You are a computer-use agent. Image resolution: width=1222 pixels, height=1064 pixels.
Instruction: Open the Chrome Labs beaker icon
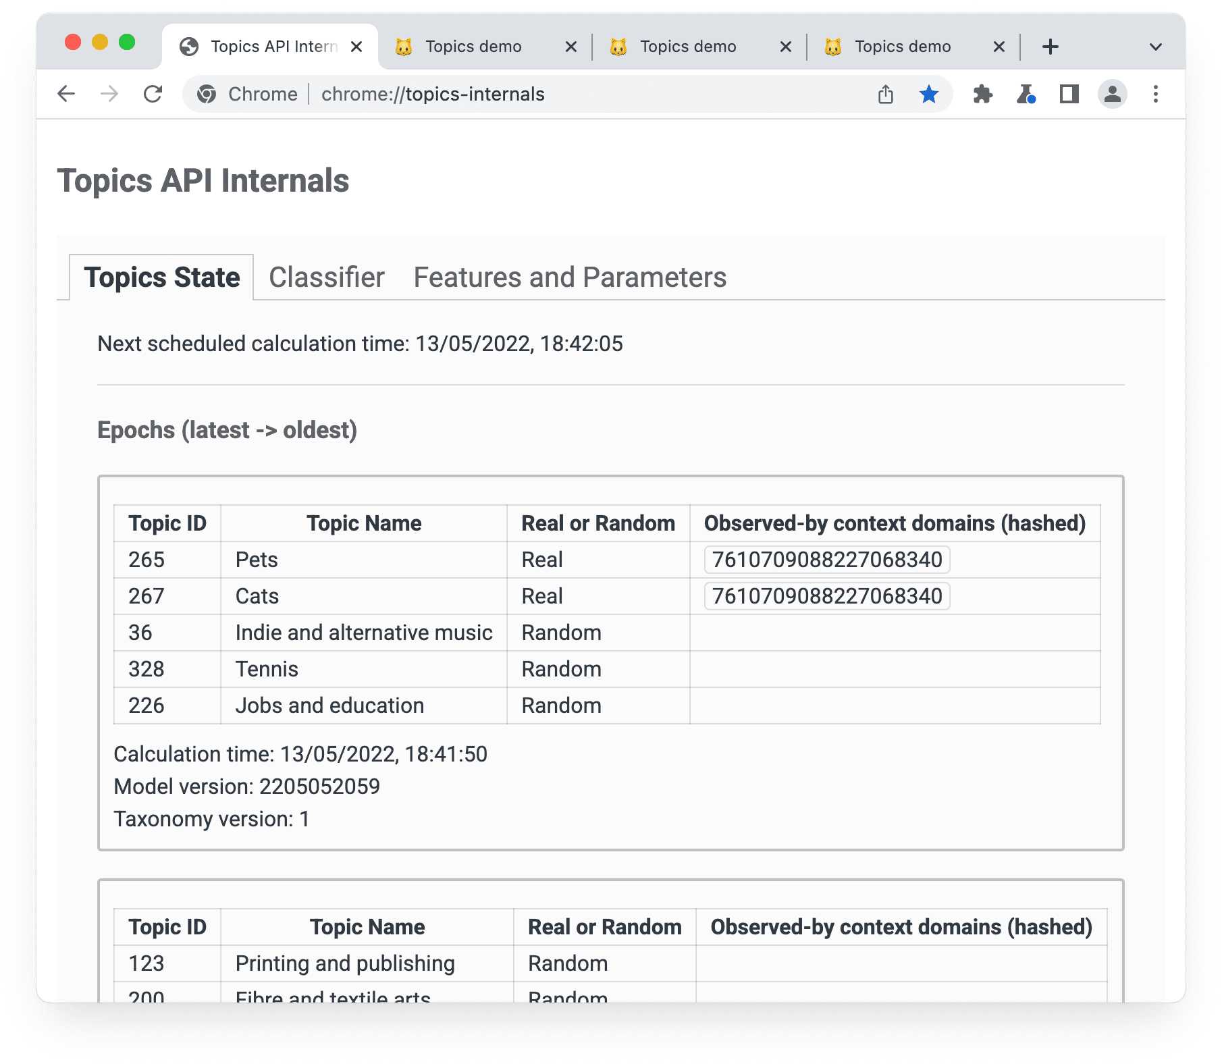coord(1027,94)
